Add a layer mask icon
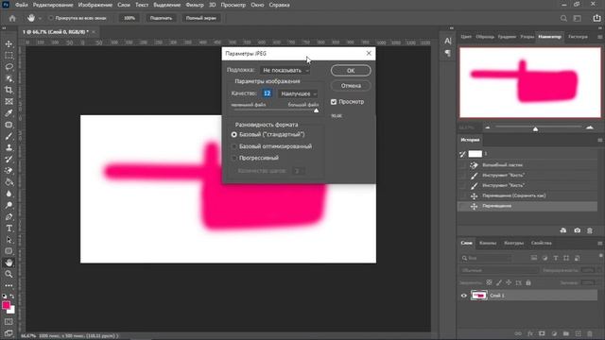Screen dimensions: 605x340 tap(542, 333)
